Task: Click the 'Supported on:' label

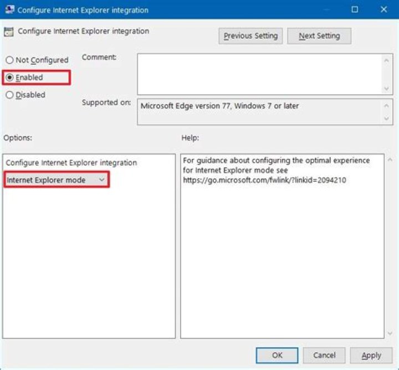Action: coord(106,102)
